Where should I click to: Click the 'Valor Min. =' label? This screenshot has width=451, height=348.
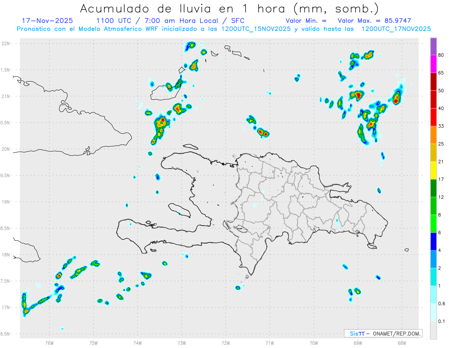coord(306,21)
